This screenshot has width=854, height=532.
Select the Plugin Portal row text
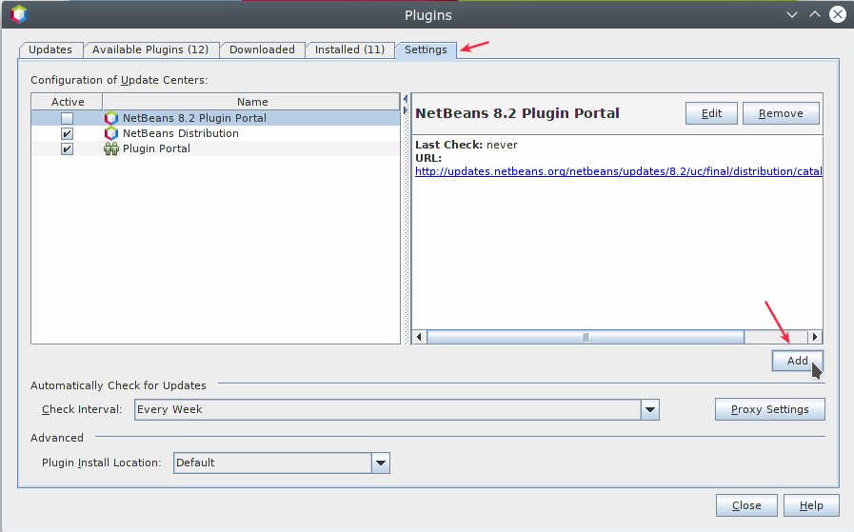156,148
